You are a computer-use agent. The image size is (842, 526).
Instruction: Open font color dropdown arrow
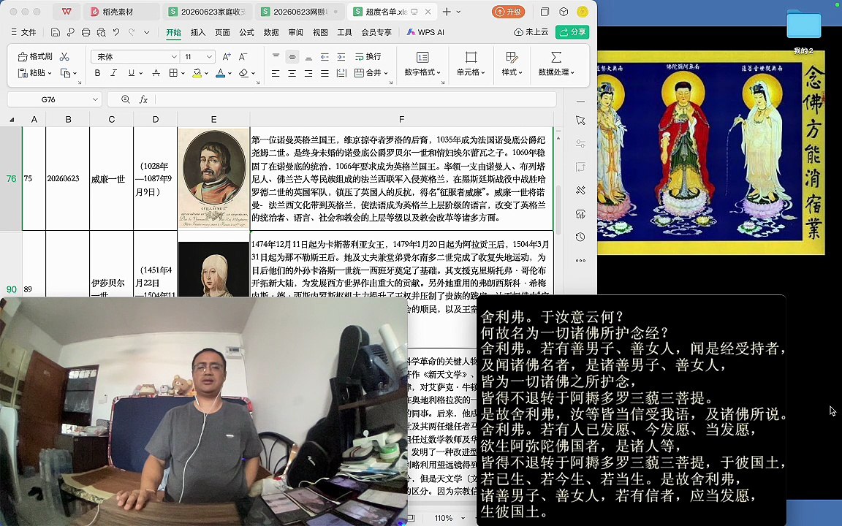click(x=230, y=74)
